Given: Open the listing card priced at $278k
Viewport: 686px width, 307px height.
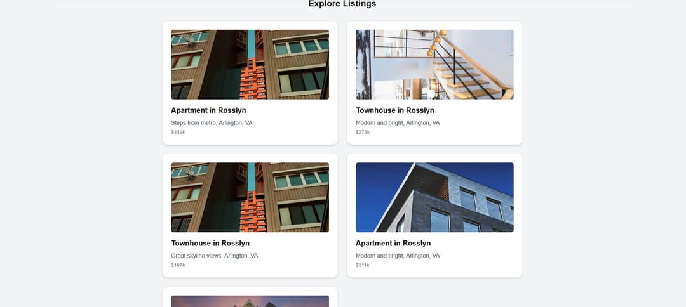Looking at the screenshot, I should (x=434, y=83).
